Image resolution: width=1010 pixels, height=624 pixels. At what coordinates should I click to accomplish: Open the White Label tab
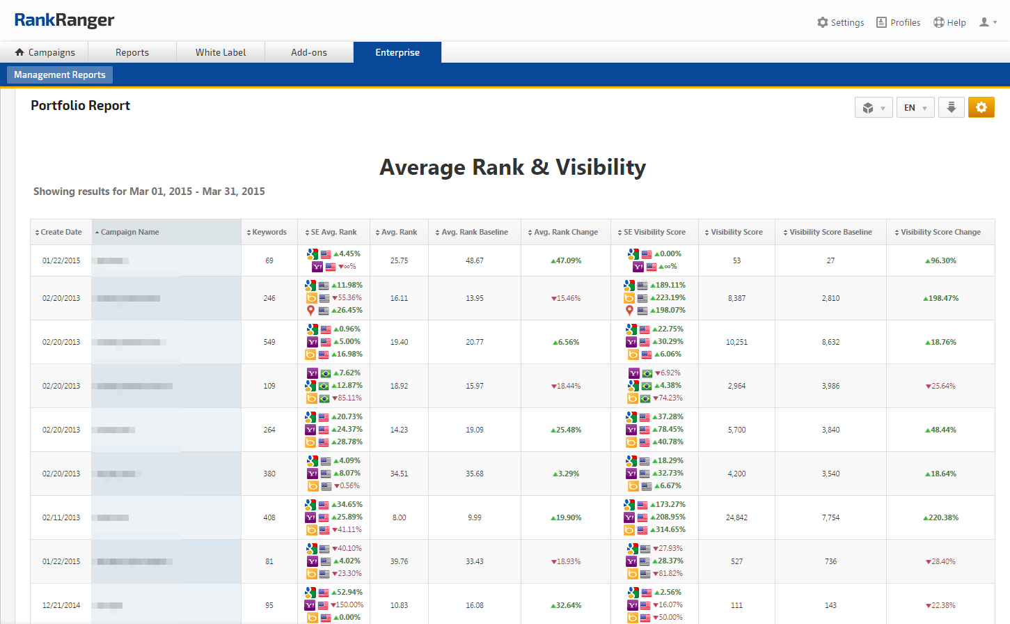tap(221, 52)
